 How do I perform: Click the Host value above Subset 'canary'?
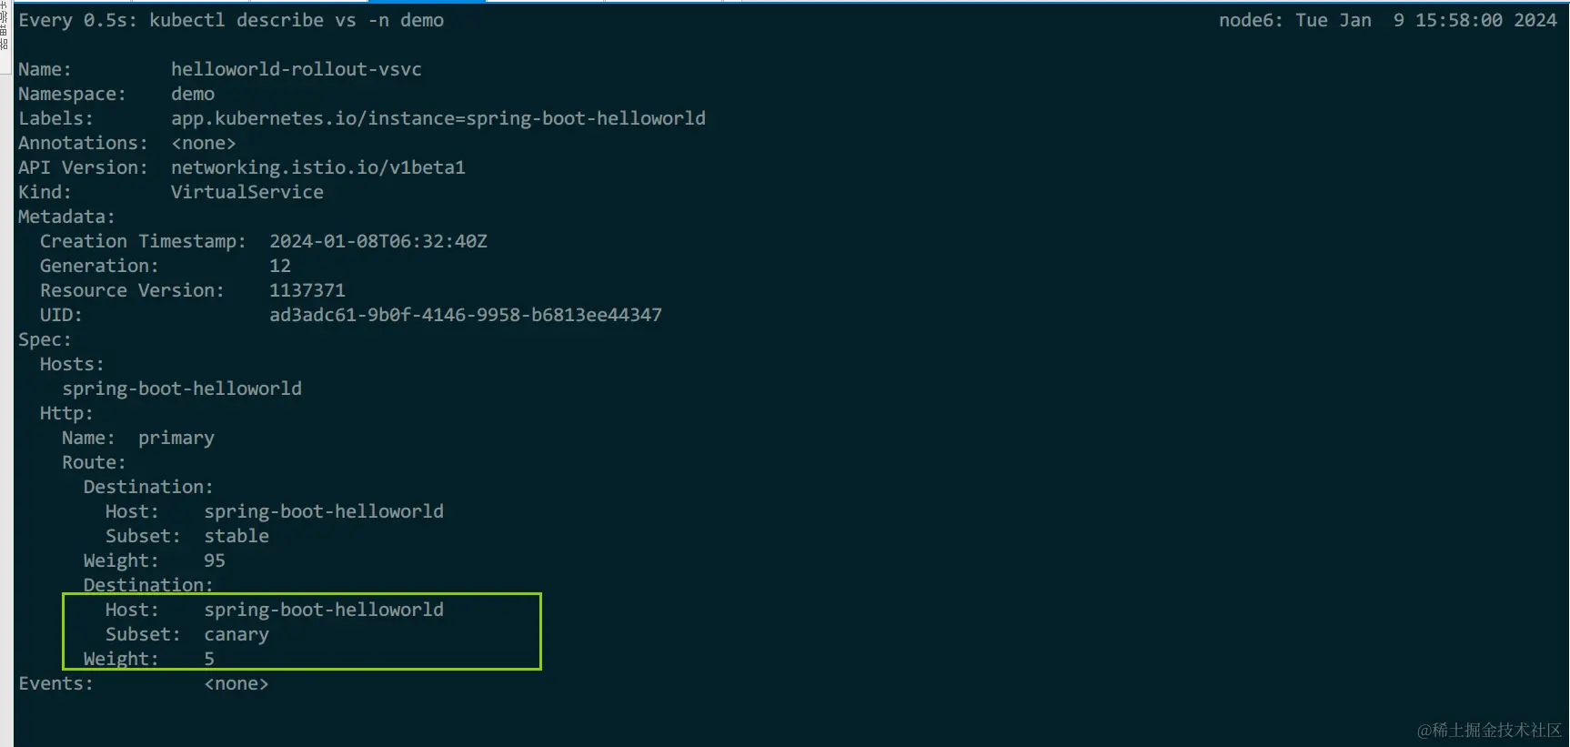[x=324, y=610]
